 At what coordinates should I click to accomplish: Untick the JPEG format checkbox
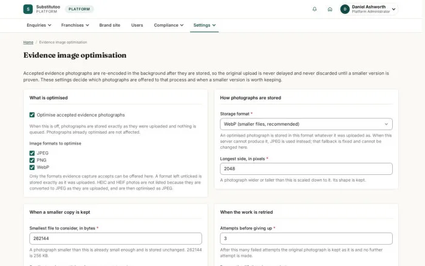(x=32, y=153)
